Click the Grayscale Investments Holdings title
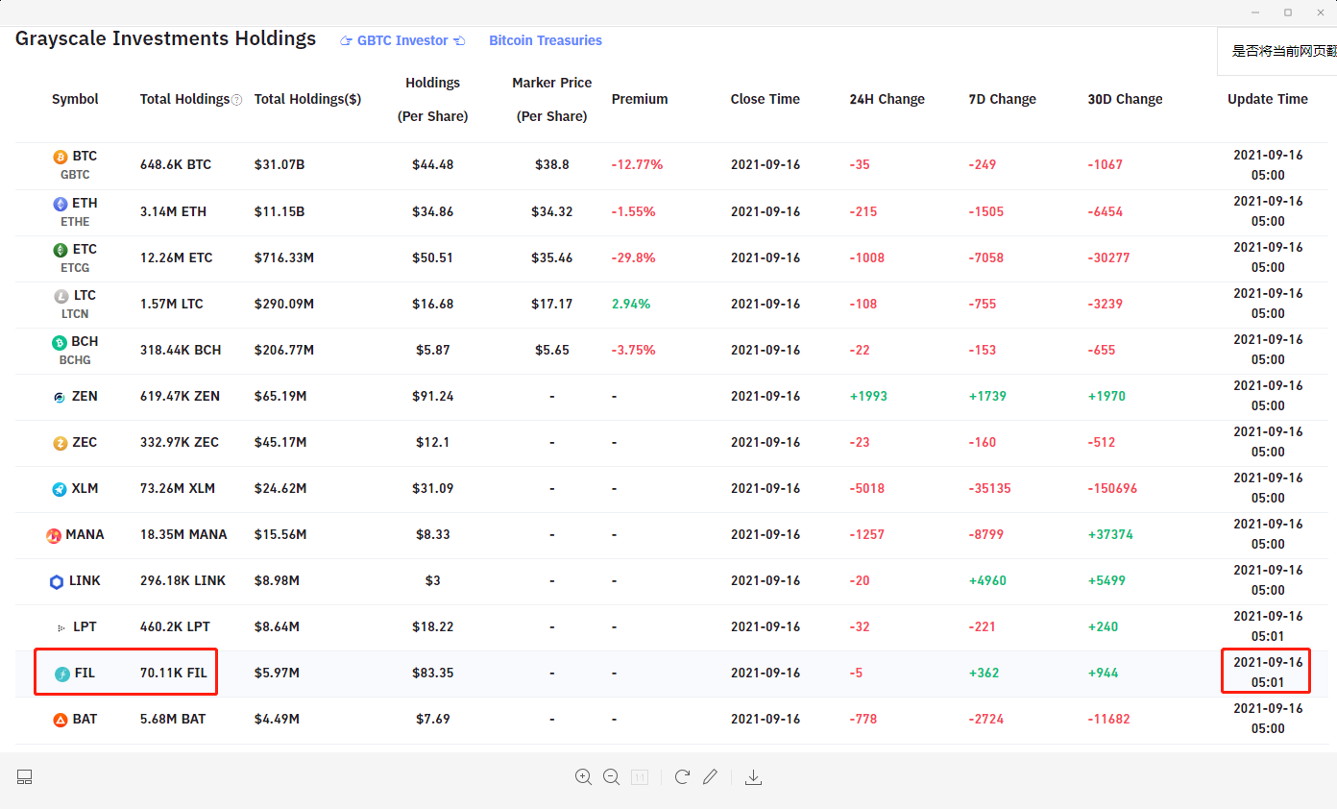 coord(165,38)
